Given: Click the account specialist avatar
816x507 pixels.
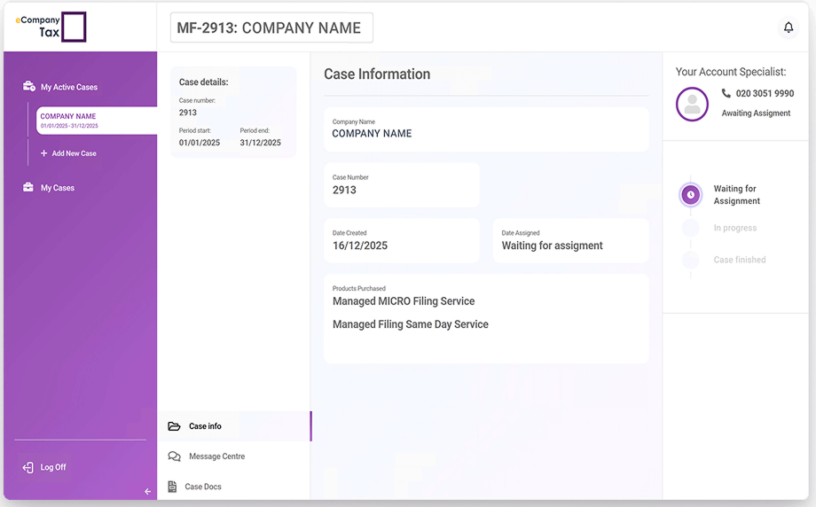Looking at the screenshot, I should [x=692, y=104].
